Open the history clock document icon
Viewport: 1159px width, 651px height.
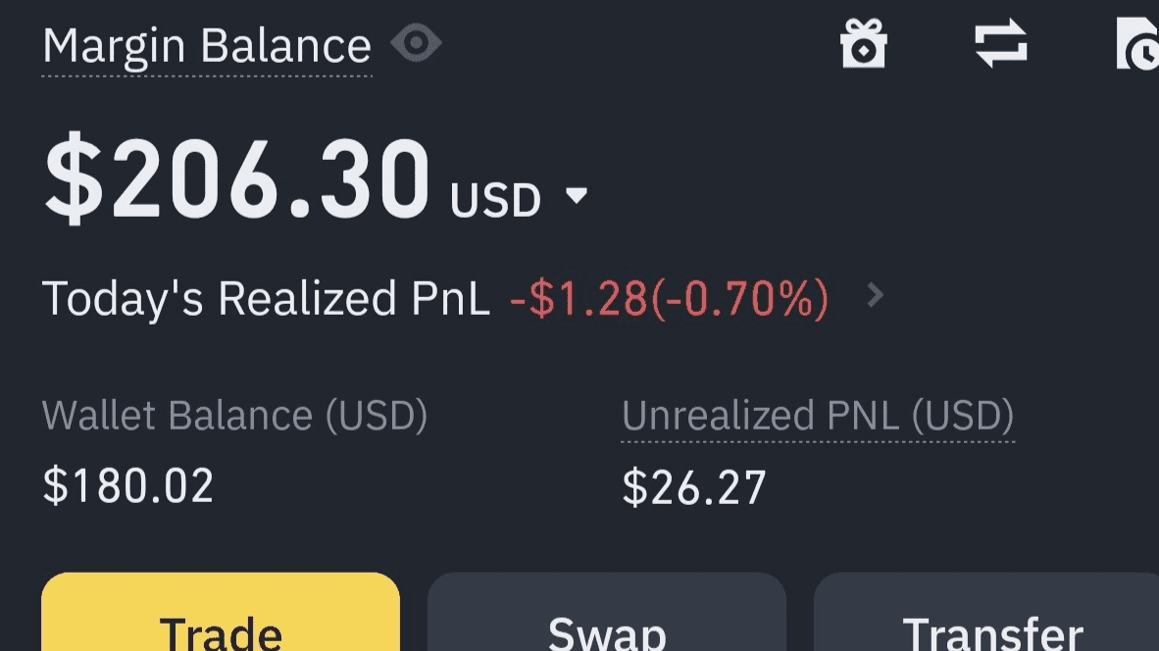[1137, 43]
